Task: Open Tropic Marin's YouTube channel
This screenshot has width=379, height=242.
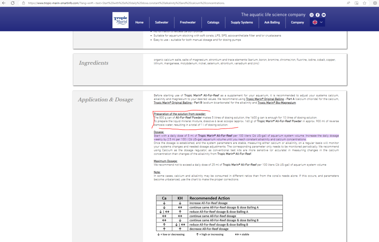Action: [x=324, y=15]
